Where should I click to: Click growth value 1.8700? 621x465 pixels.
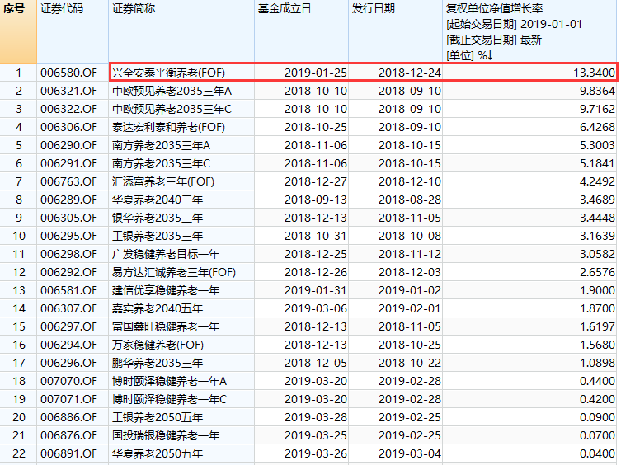[597, 309]
